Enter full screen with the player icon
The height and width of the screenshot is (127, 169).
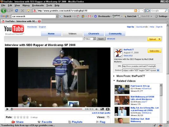pyautogui.click(x=107, y=109)
